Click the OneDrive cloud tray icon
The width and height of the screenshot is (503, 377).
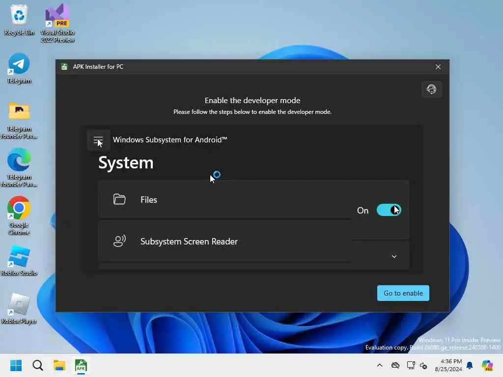(395, 365)
